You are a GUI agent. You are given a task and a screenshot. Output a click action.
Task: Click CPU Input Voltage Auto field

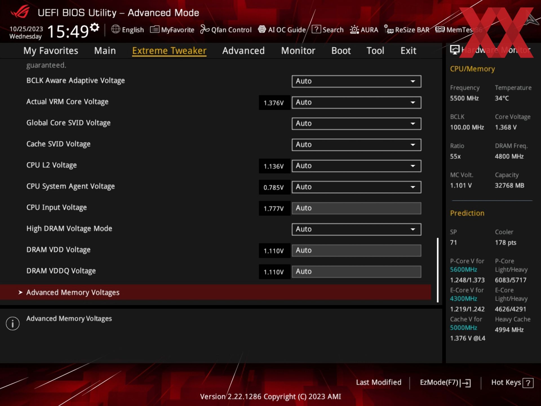[x=356, y=208]
